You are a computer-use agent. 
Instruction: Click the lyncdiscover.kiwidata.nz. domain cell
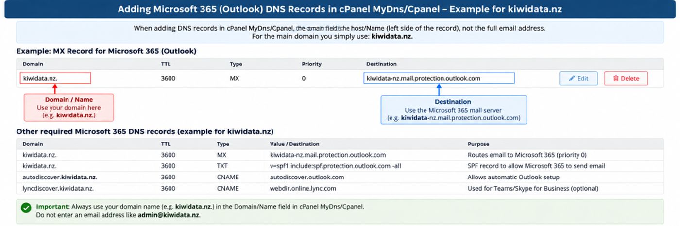point(58,188)
